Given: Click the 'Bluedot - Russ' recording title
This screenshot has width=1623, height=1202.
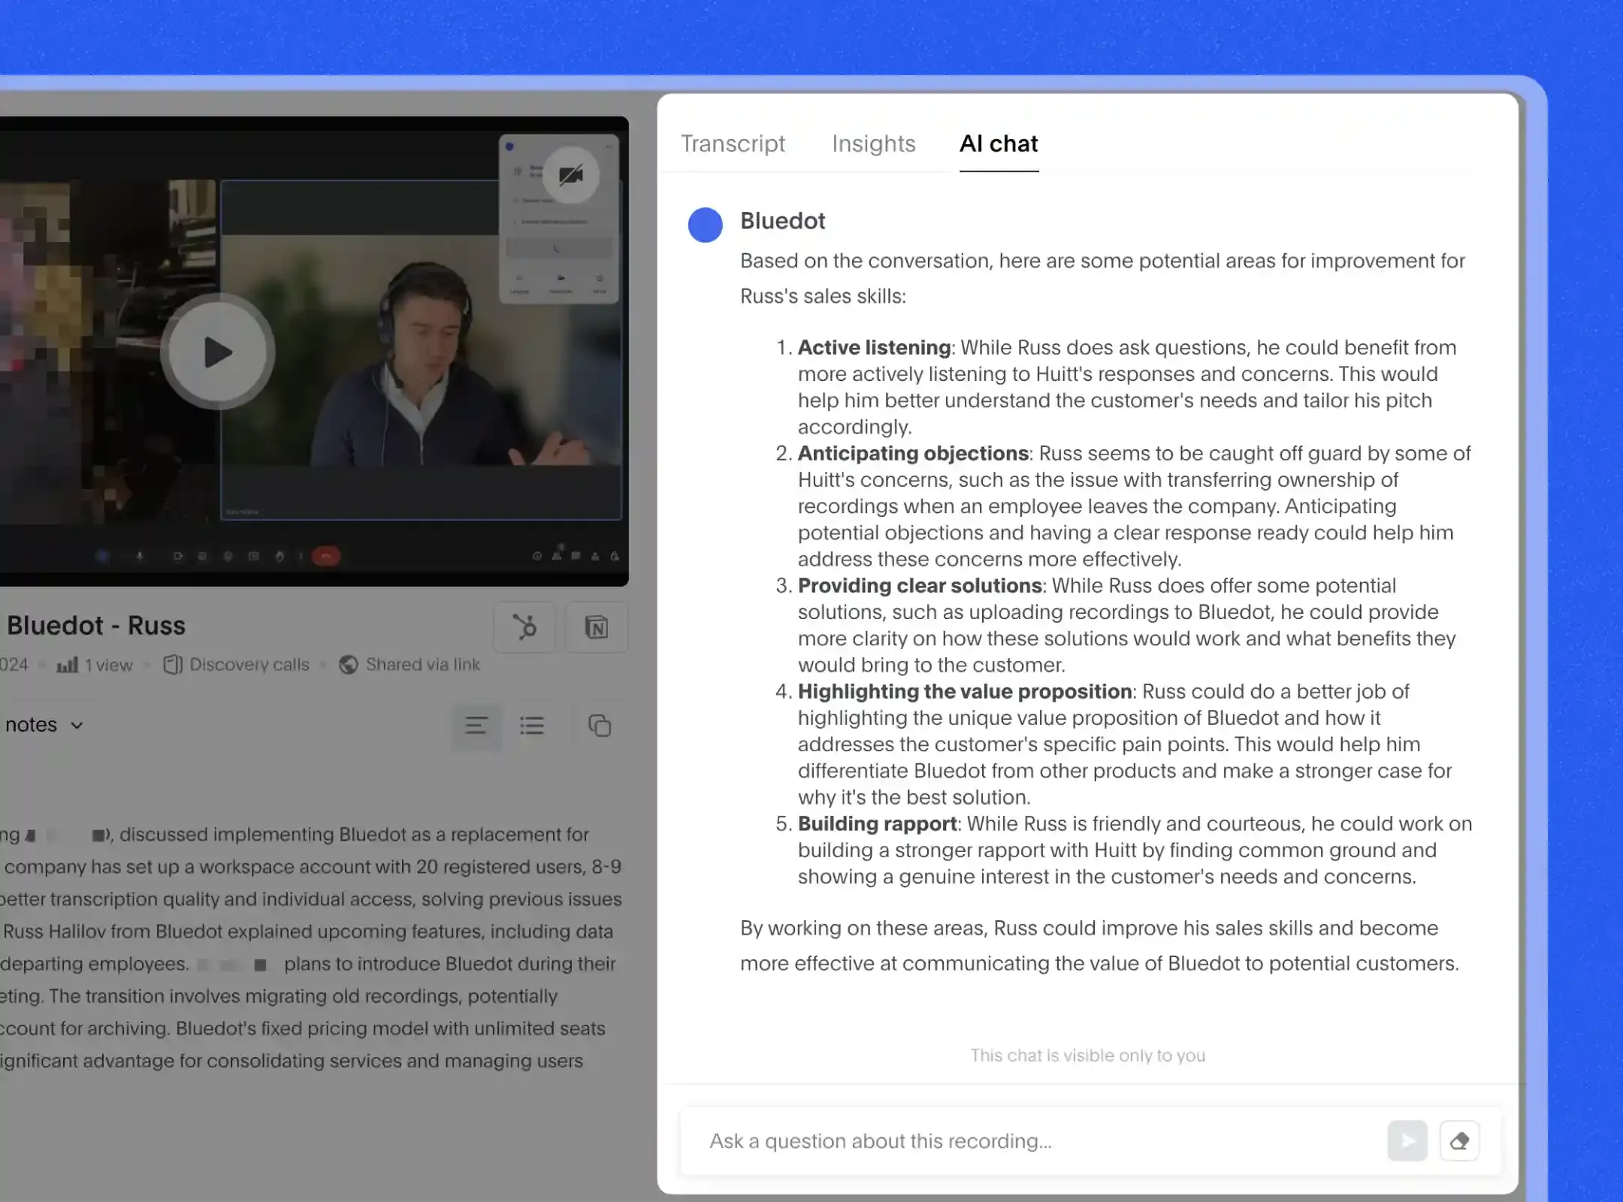Looking at the screenshot, I should pyautogui.click(x=96, y=626).
